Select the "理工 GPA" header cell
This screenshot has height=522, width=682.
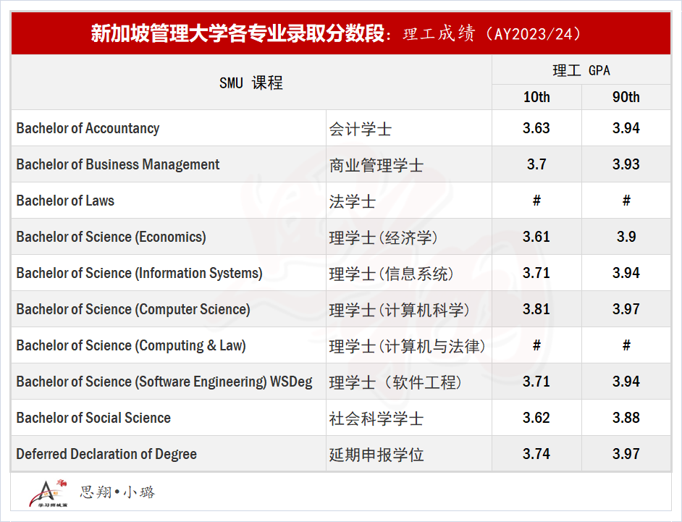click(581, 70)
